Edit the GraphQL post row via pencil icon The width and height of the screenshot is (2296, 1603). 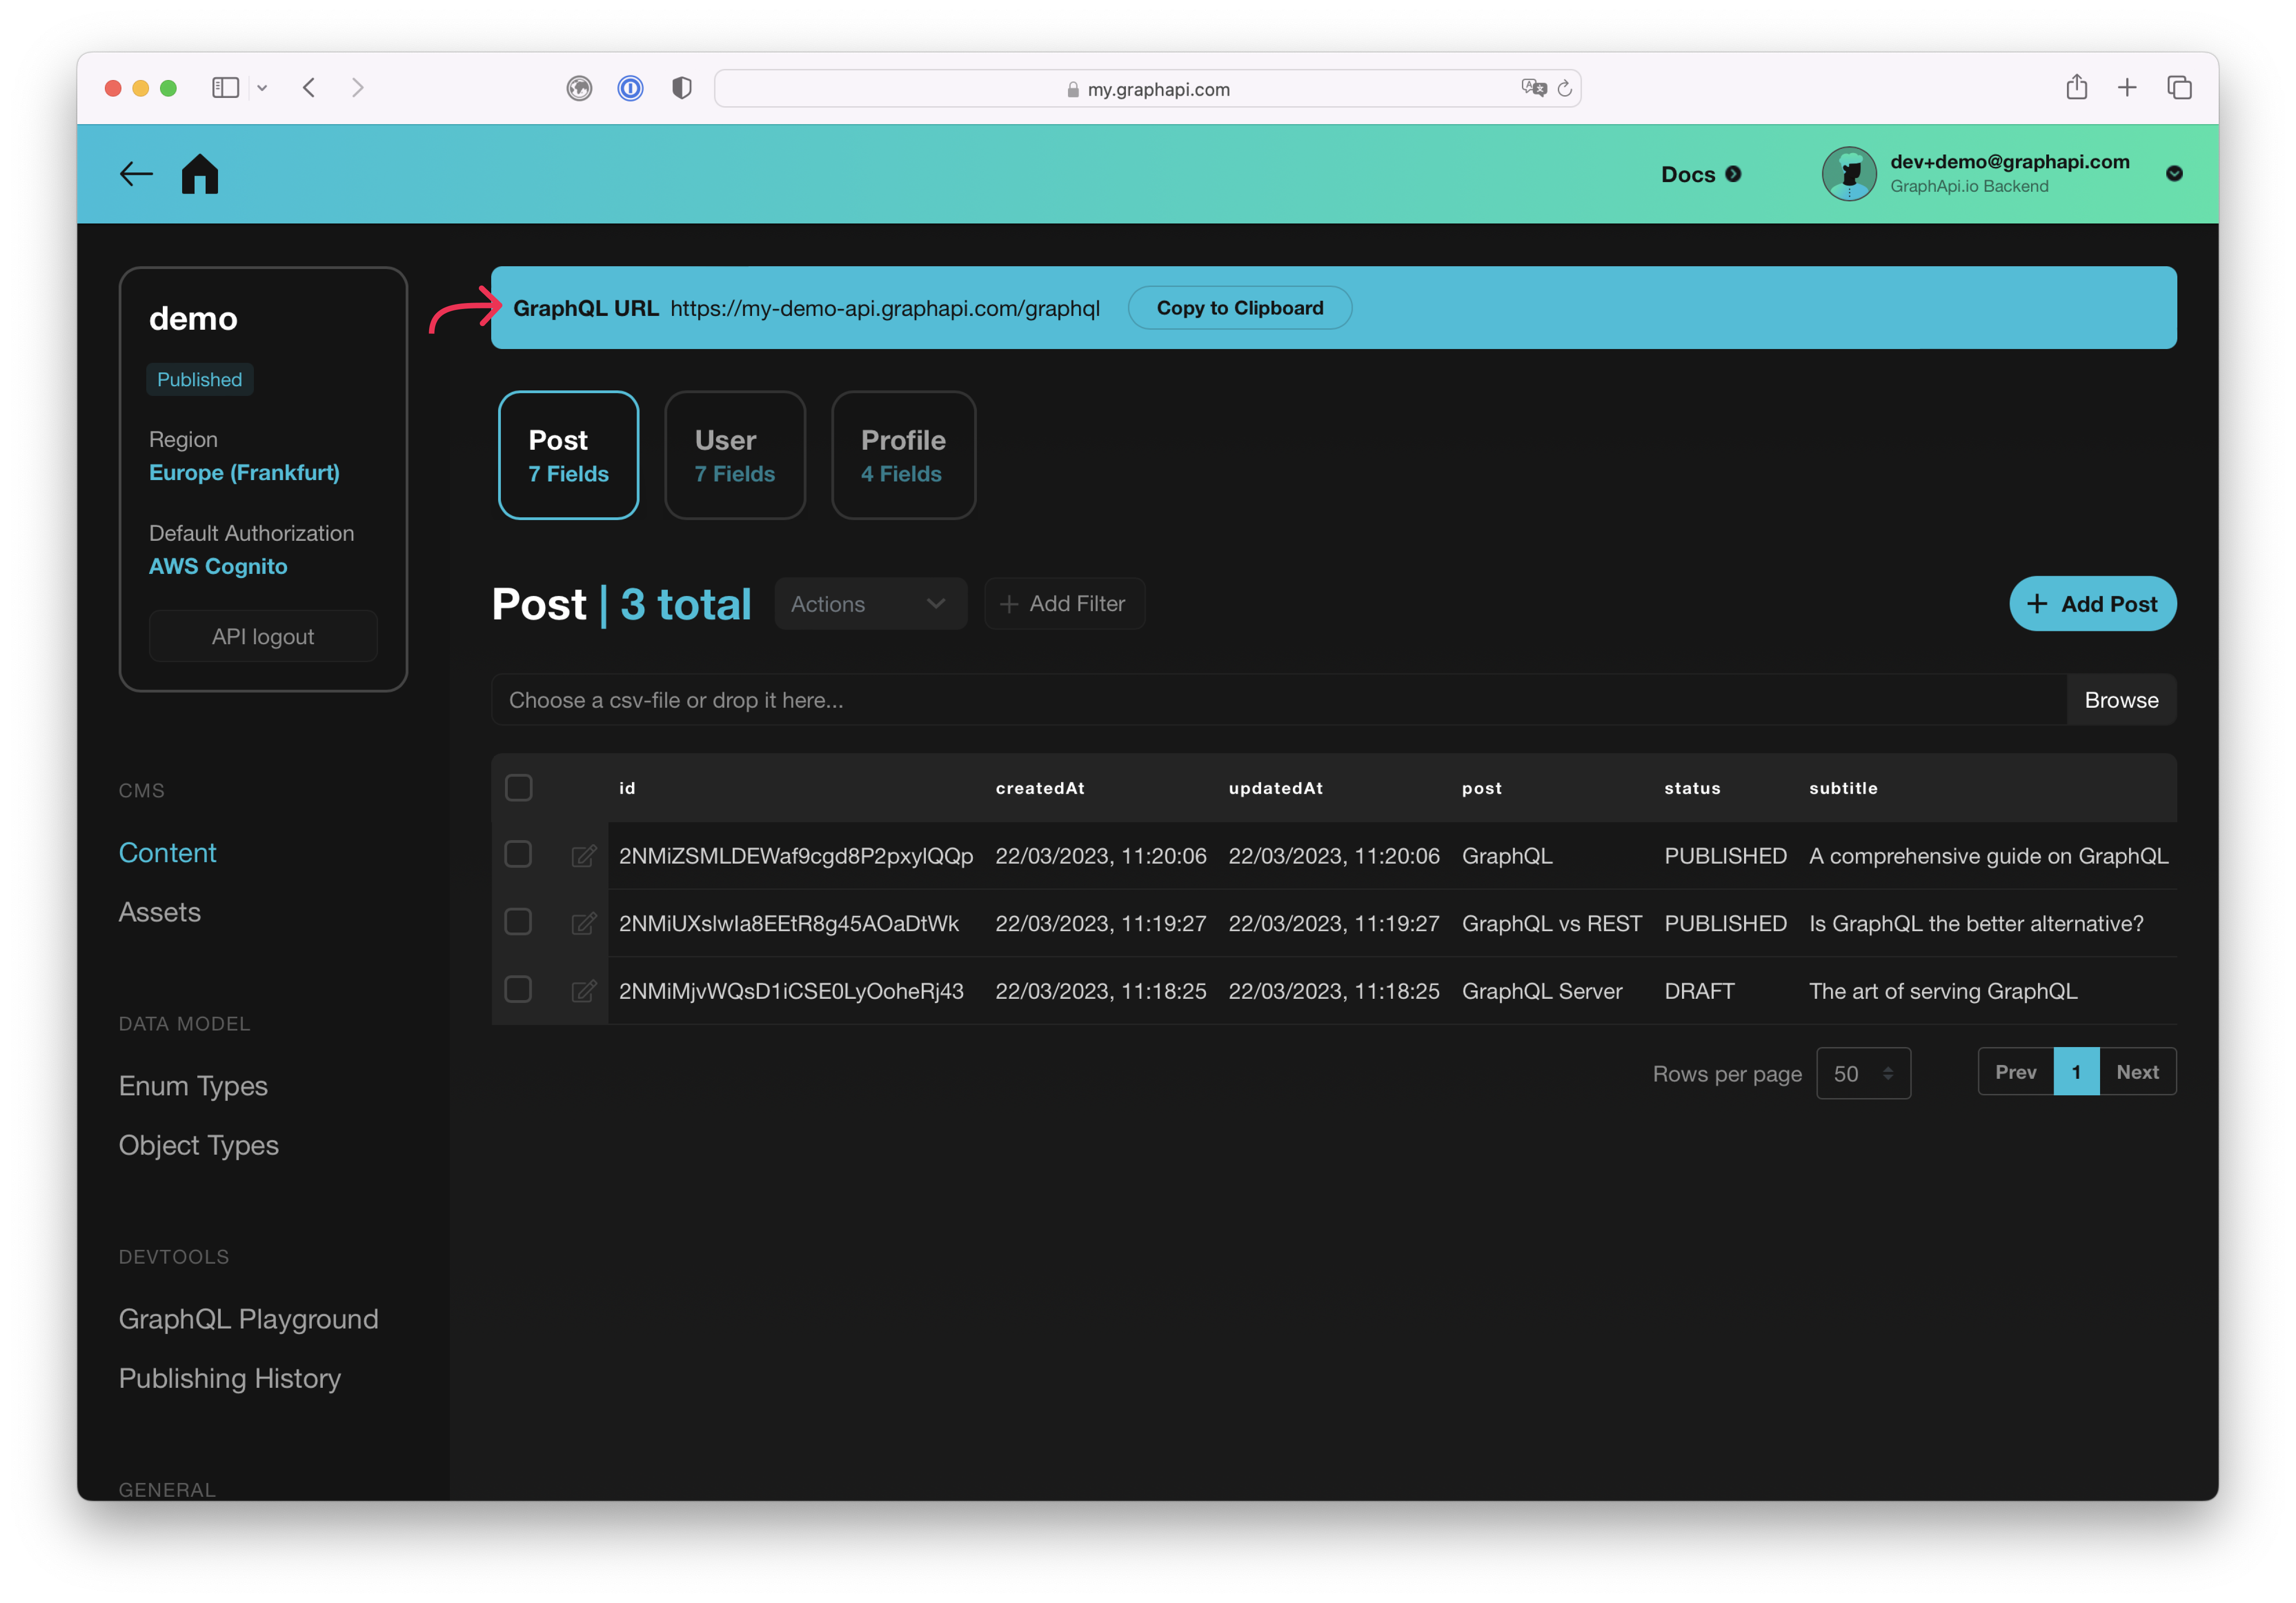(x=584, y=856)
